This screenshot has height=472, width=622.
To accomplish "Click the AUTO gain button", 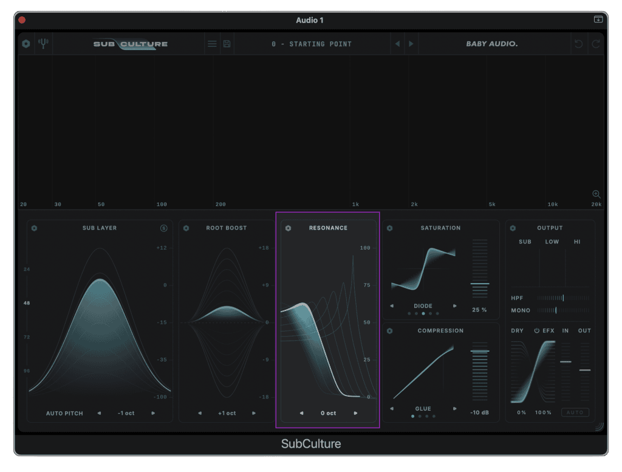I will click(575, 412).
